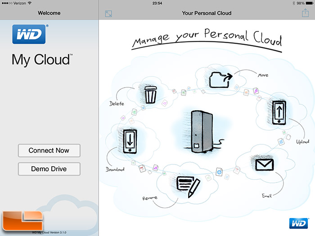Open the share icon in the top bar

click(x=305, y=13)
